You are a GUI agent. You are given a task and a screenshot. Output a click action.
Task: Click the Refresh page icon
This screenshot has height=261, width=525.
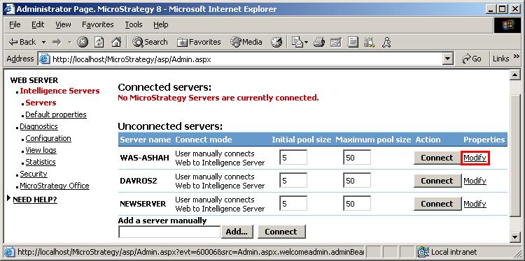99,42
